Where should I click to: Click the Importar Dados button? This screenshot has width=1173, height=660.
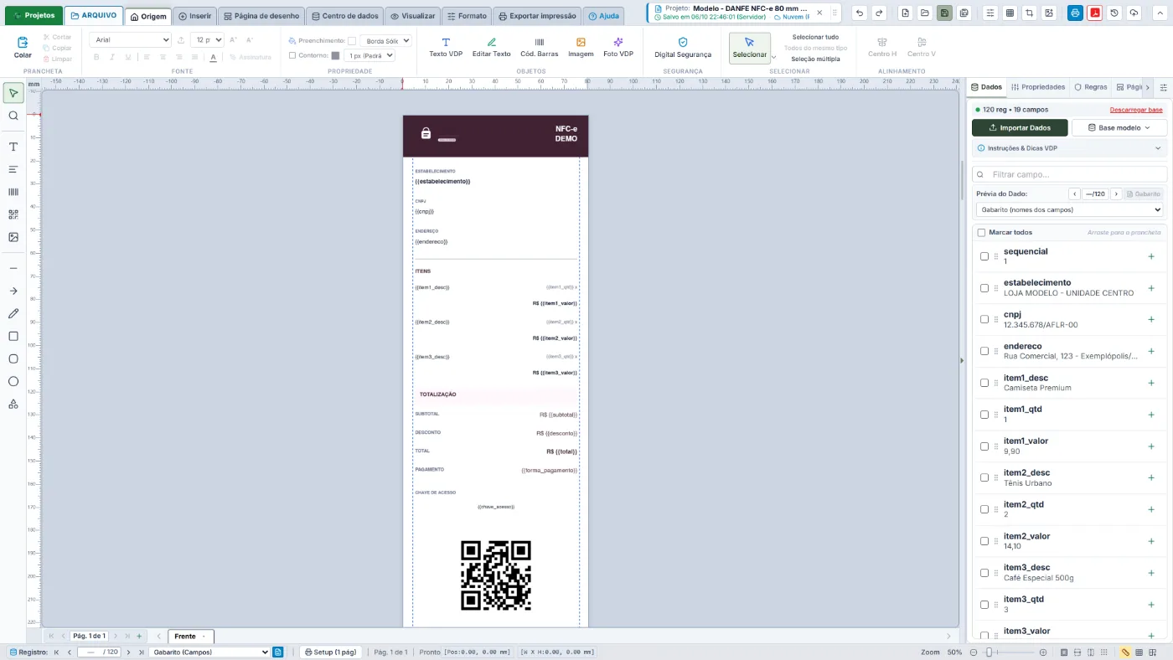pyautogui.click(x=1020, y=127)
